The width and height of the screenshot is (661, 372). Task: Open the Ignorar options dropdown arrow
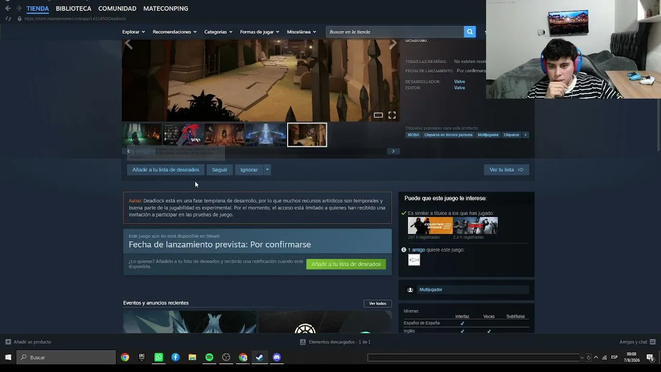[267, 169]
